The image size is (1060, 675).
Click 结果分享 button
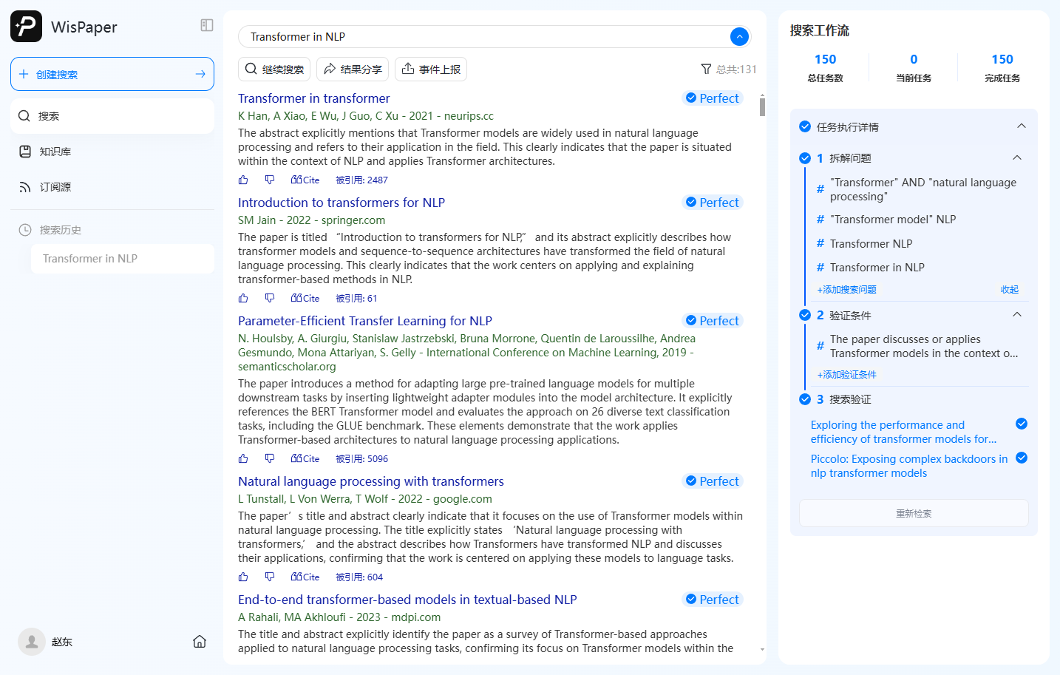353,69
